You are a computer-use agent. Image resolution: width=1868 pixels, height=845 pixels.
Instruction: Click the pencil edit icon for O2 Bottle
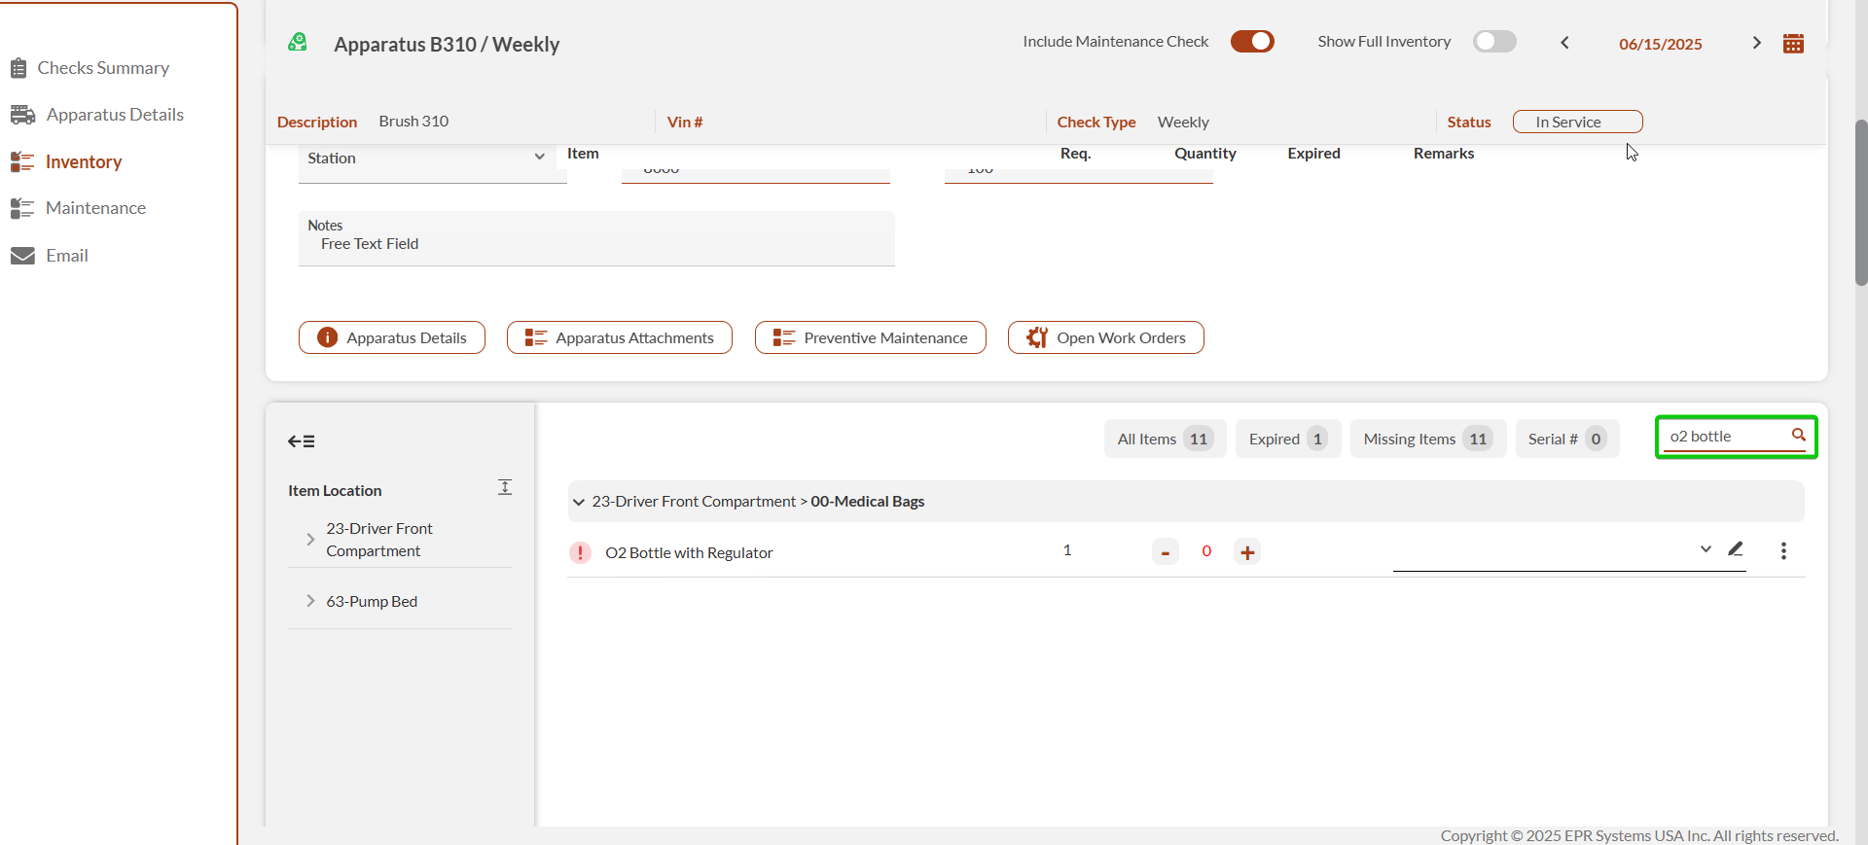click(x=1735, y=549)
